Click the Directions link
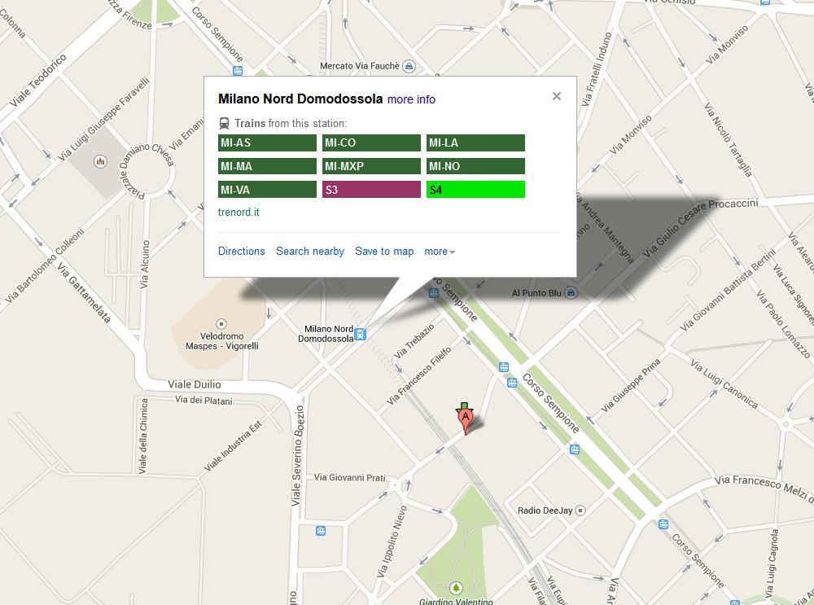 242,252
